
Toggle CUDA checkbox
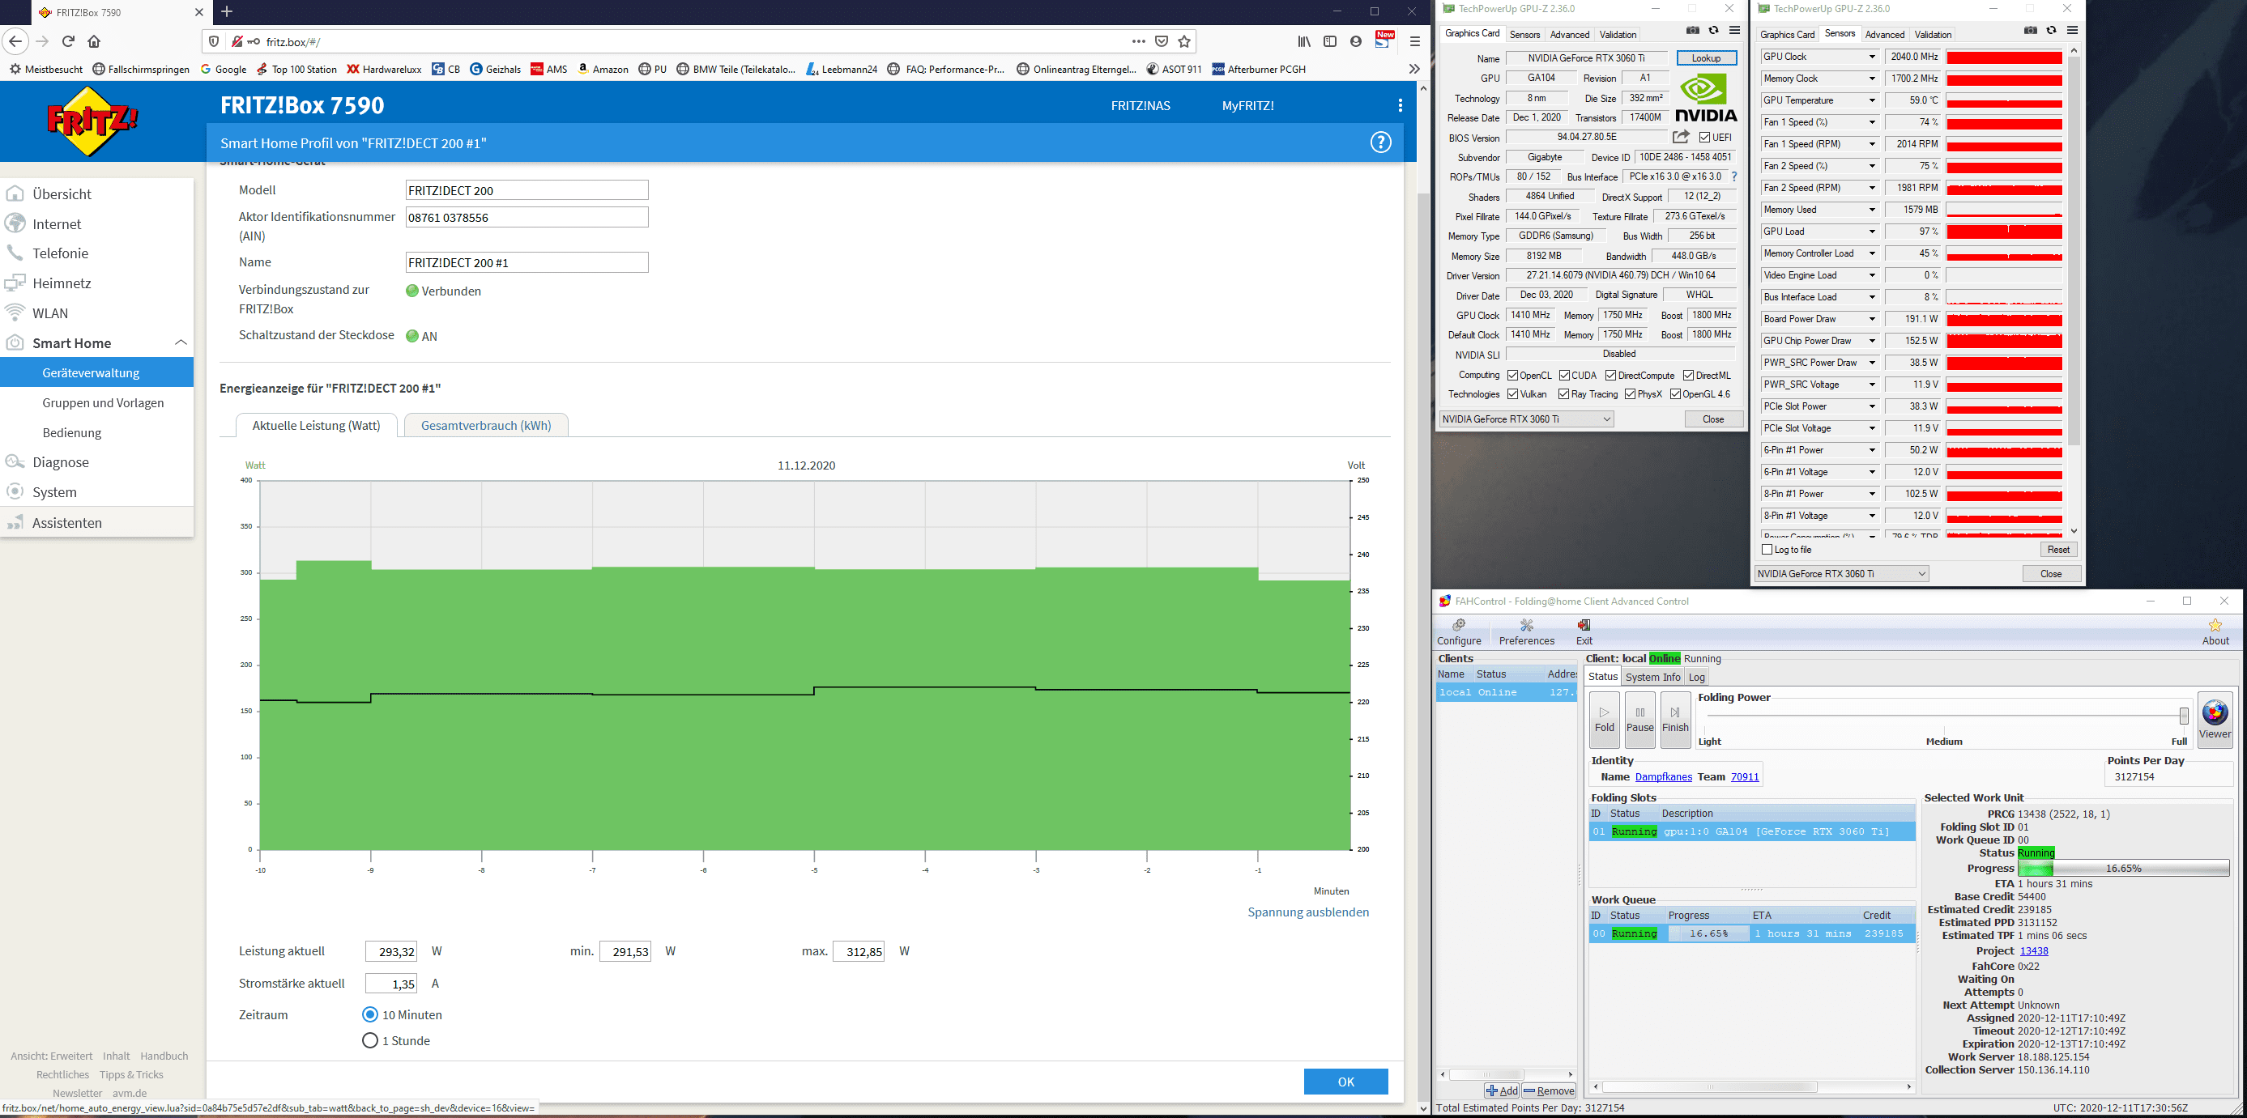(1565, 376)
